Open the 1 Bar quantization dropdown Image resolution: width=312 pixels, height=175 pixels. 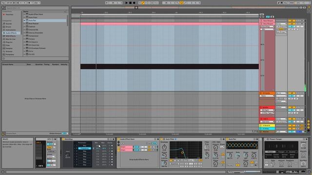37,3
